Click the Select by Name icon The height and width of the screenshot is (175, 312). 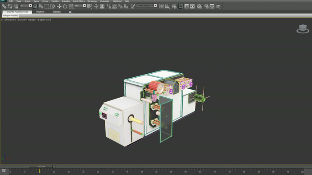(41, 6)
